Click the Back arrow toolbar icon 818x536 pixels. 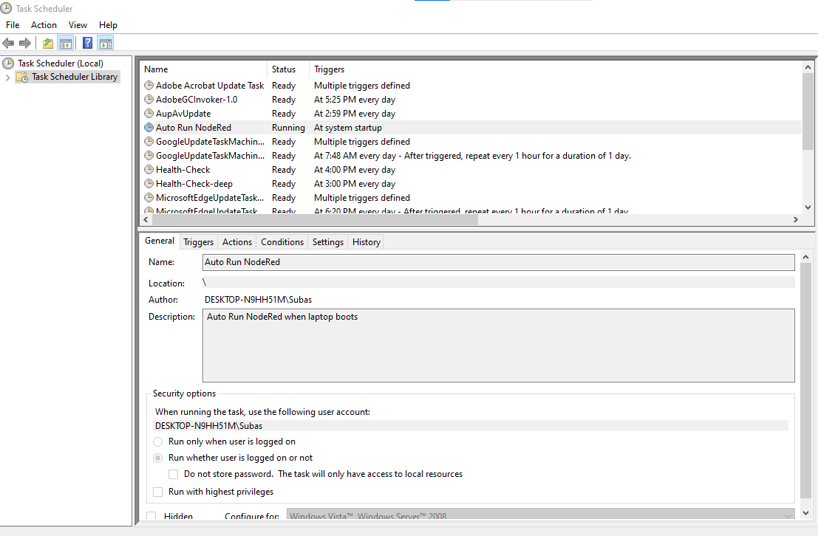(x=8, y=43)
